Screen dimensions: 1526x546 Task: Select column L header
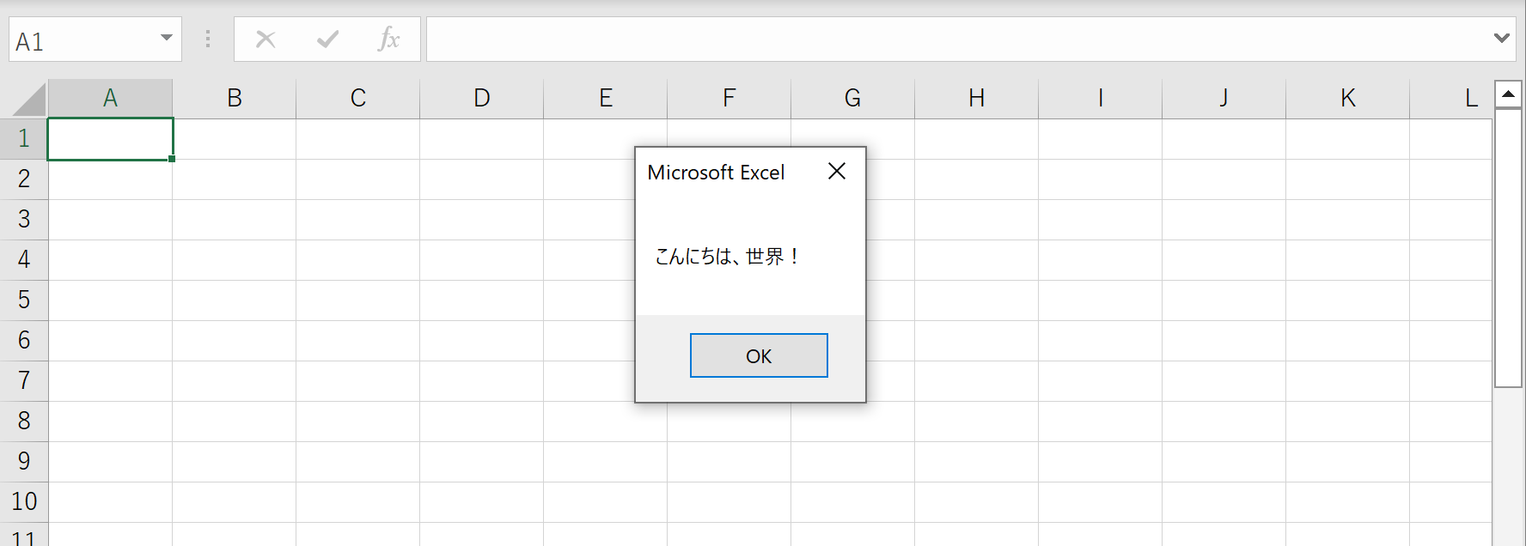(x=1450, y=99)
